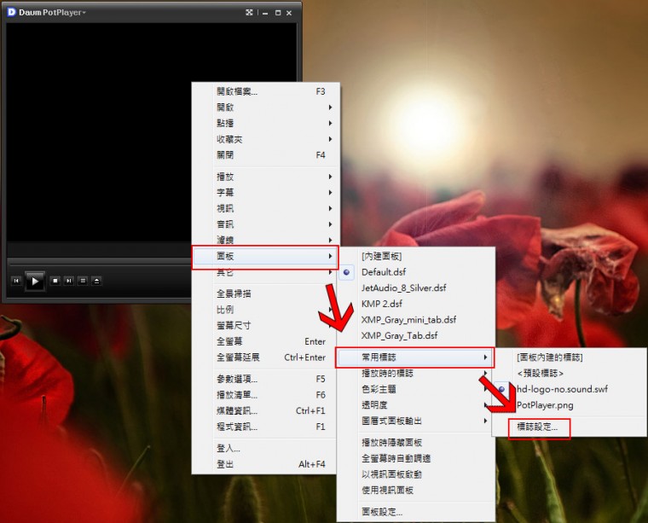Expand the 色彩主題 submenu

coord(416,389)
